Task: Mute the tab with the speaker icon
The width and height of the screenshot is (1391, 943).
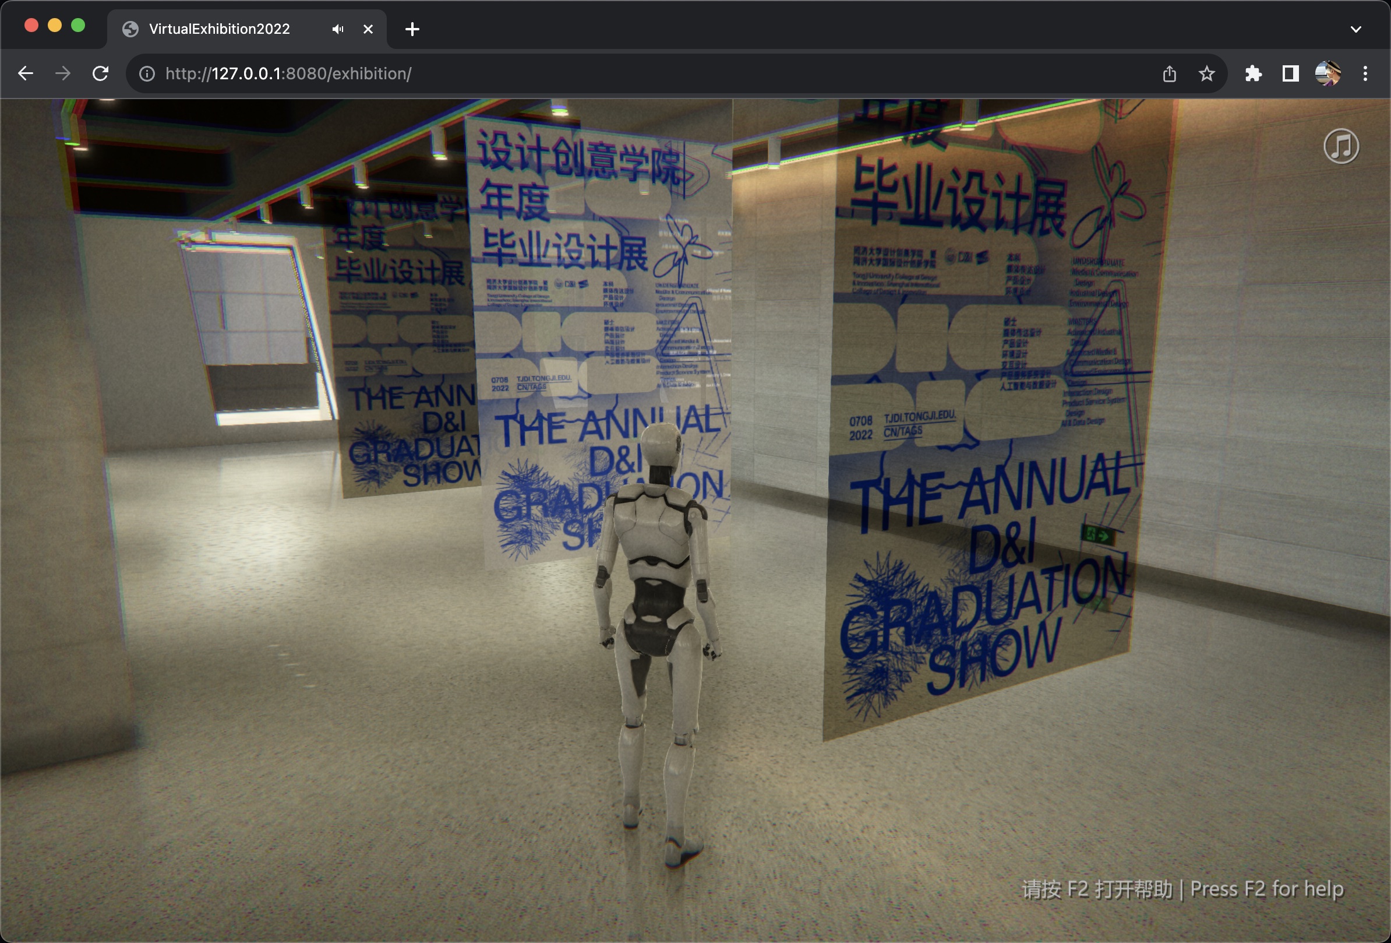Action: point(338,29)
